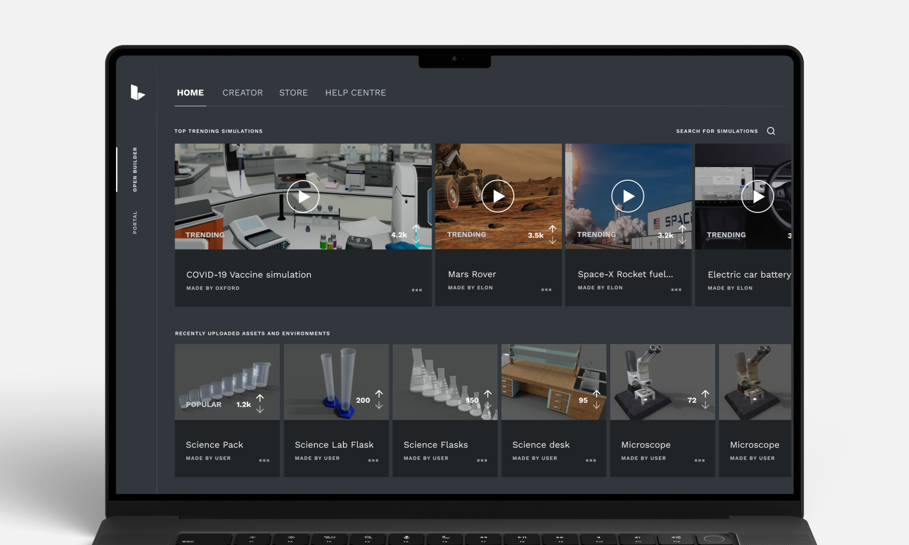The image size is (909, 545).
Task: Play the Space-X Rocket fuel simulation
Action: tap(628, 196)
